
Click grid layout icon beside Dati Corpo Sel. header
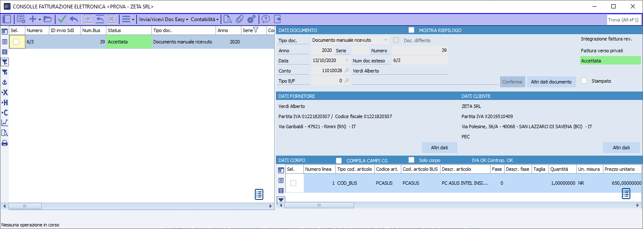pos(281,170)
